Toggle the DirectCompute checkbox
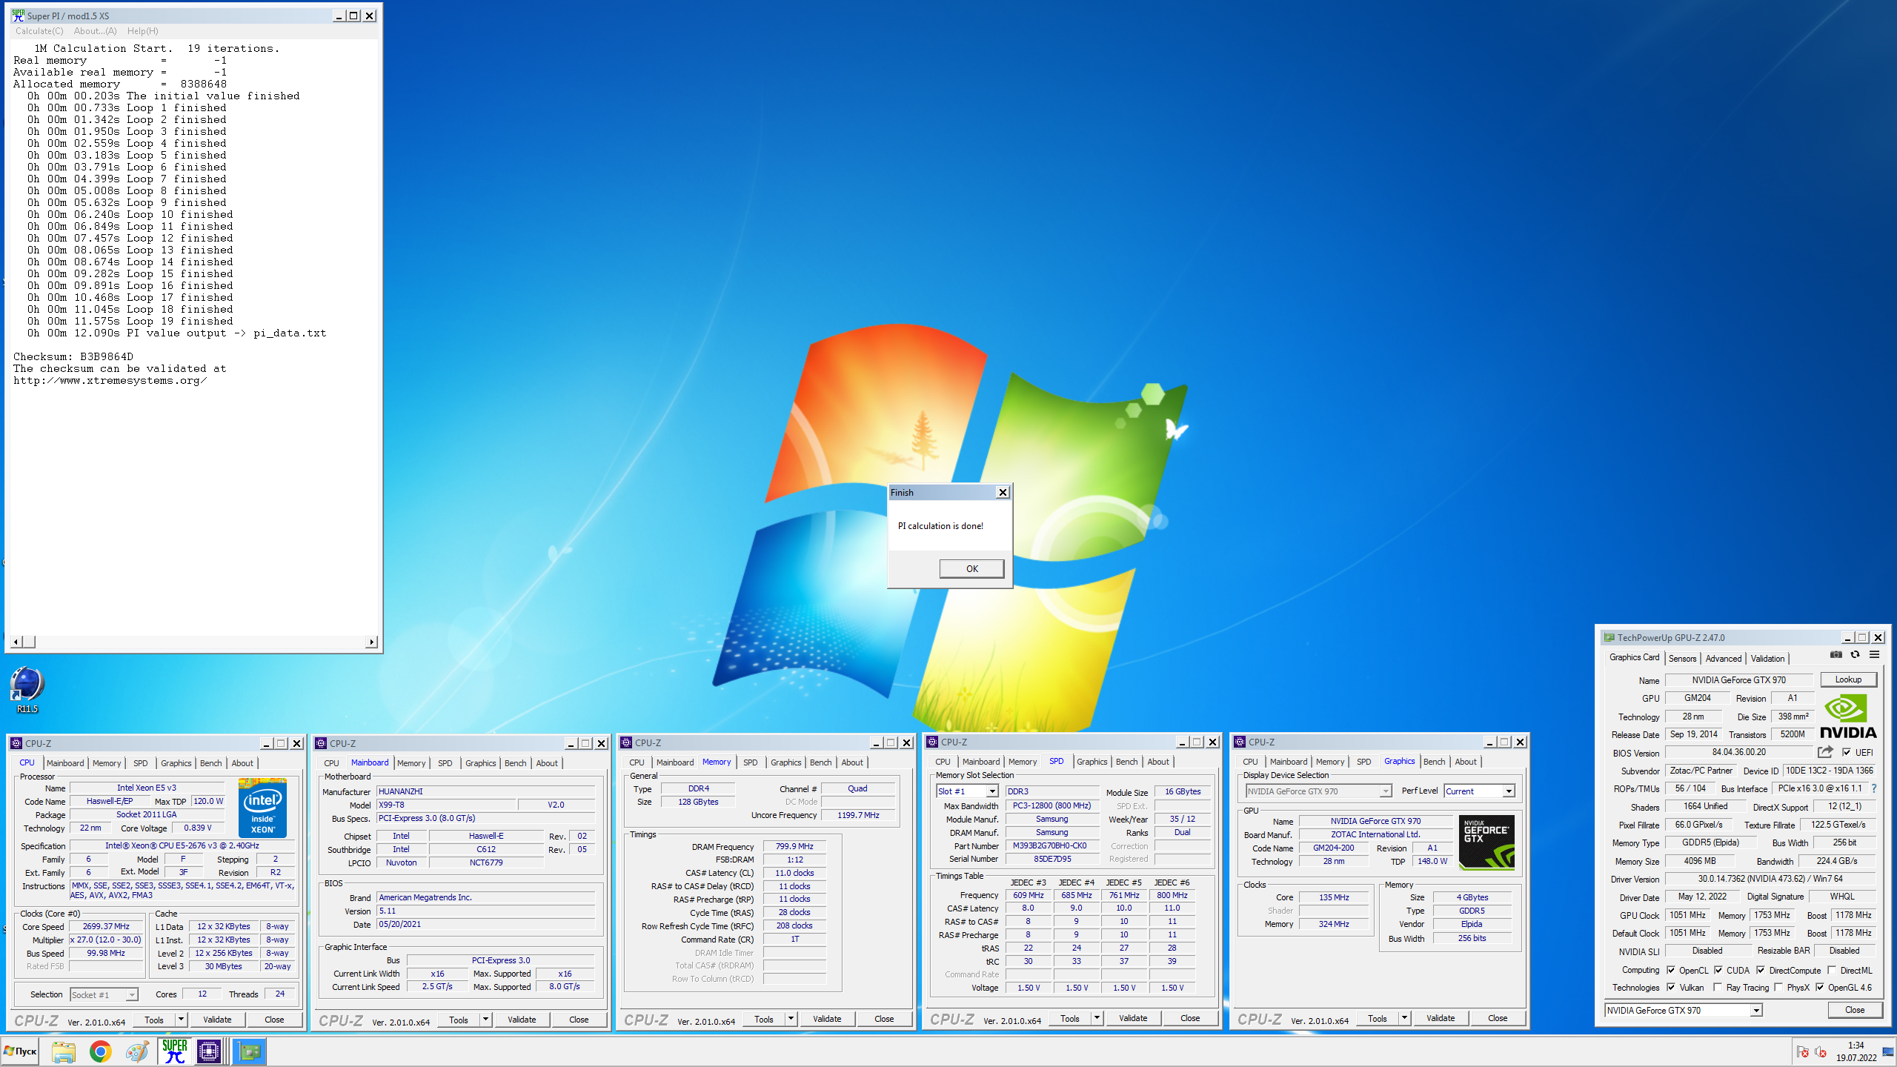This screenshot has height=1067, width=1897. [x=1761, y=970]
